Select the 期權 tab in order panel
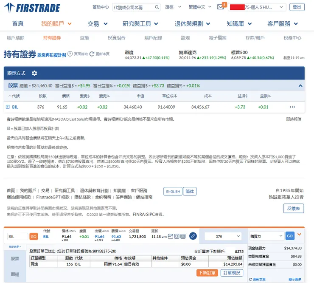 pyautogui.click(x=15, y=274)
